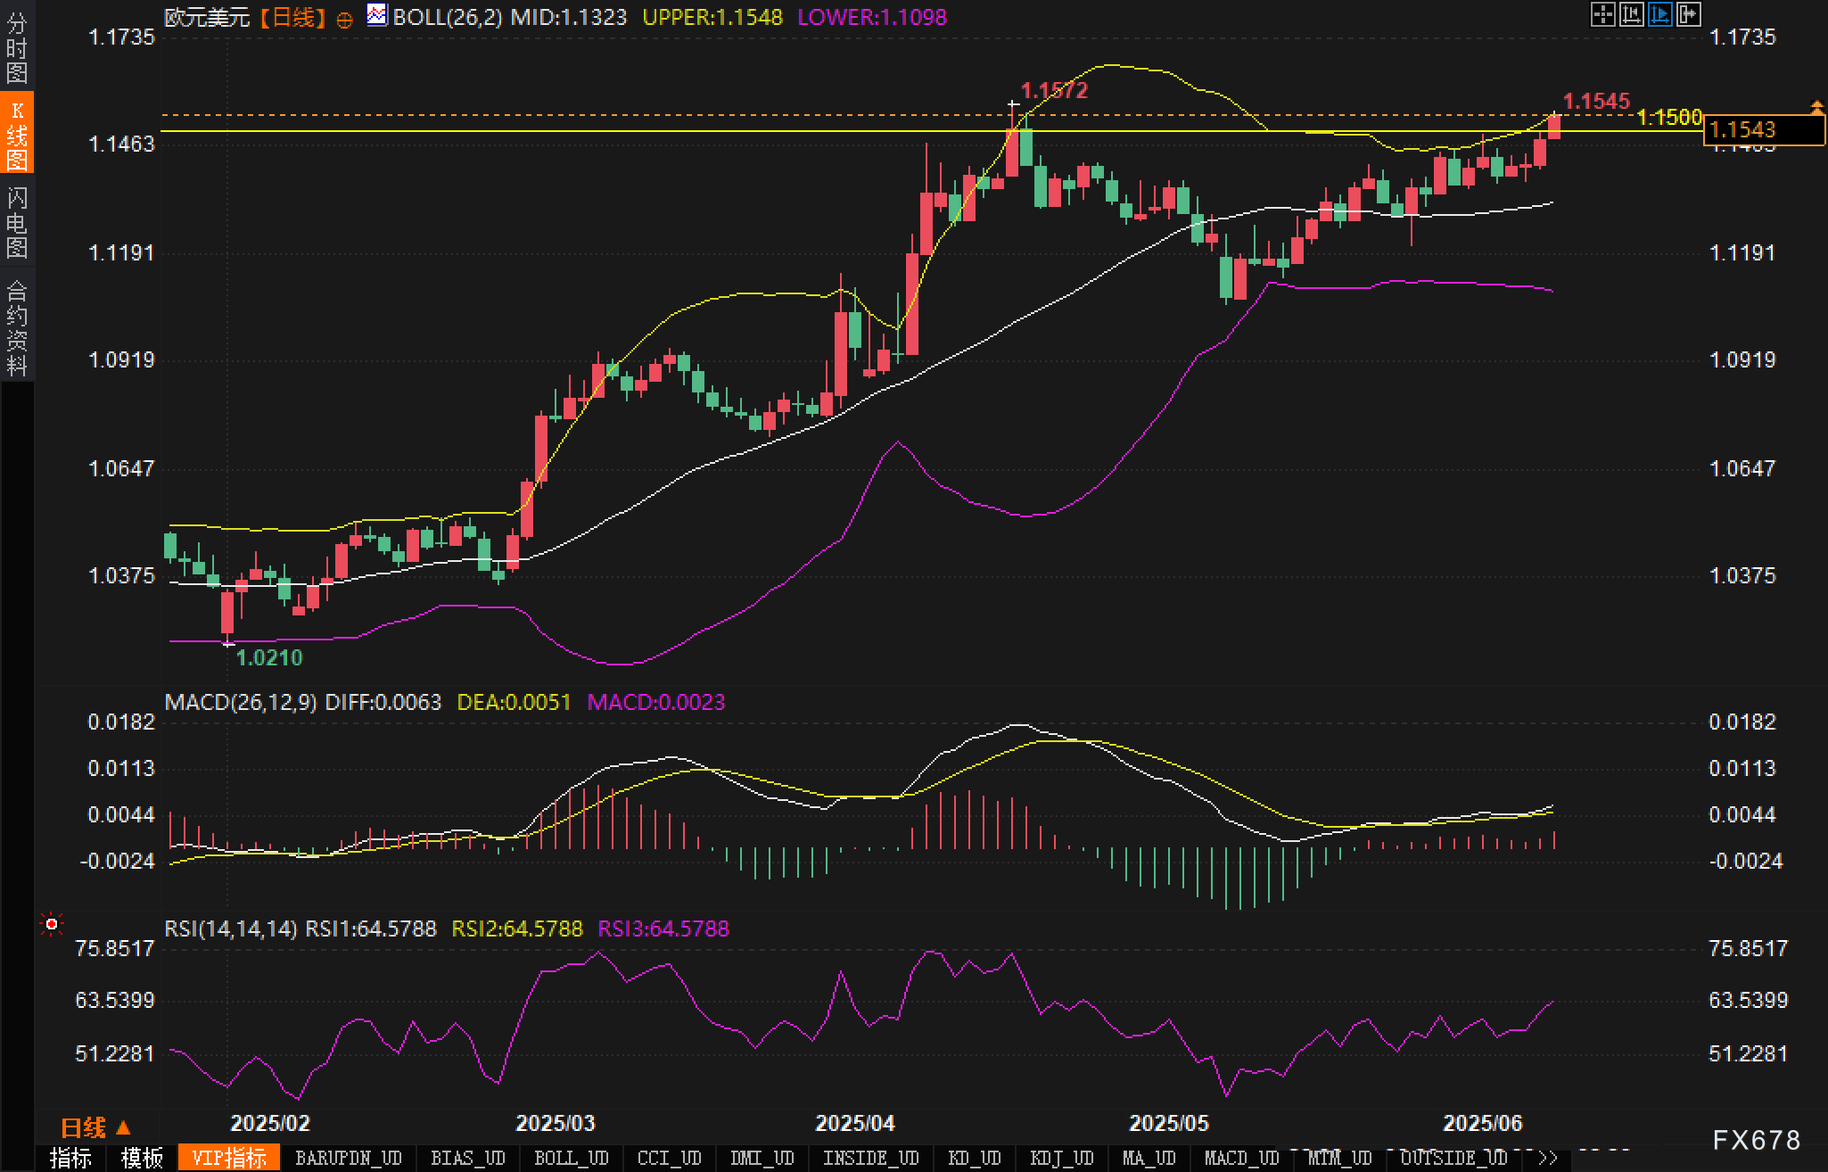The height and width of the screenshot is (1172, 1828).
Task: Click the circular icon next to 日线 title
Action: tap(344, 20)
